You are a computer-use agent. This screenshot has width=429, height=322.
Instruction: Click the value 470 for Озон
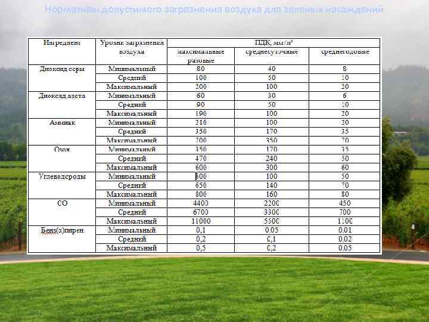[201, 159]
